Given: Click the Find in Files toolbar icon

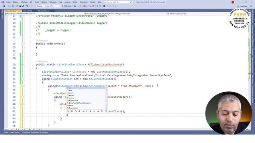Looking at the screenshot, I should 80,6.
